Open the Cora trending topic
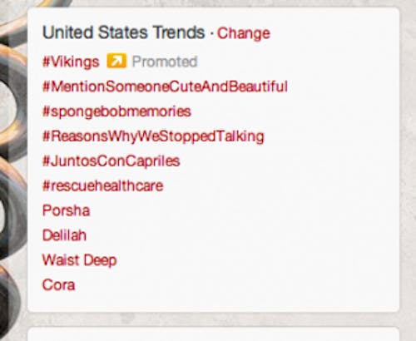 tap(59, 285)
